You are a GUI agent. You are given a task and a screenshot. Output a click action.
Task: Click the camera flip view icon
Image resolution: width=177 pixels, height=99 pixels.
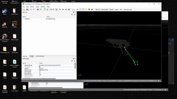(x=53, y=10)
